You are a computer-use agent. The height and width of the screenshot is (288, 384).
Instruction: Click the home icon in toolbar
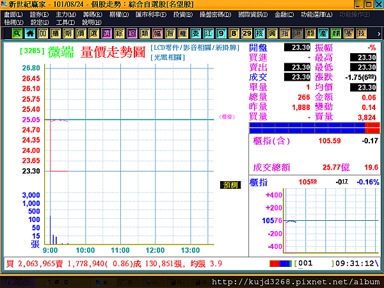pyautogui.click(x=30, y=33)
